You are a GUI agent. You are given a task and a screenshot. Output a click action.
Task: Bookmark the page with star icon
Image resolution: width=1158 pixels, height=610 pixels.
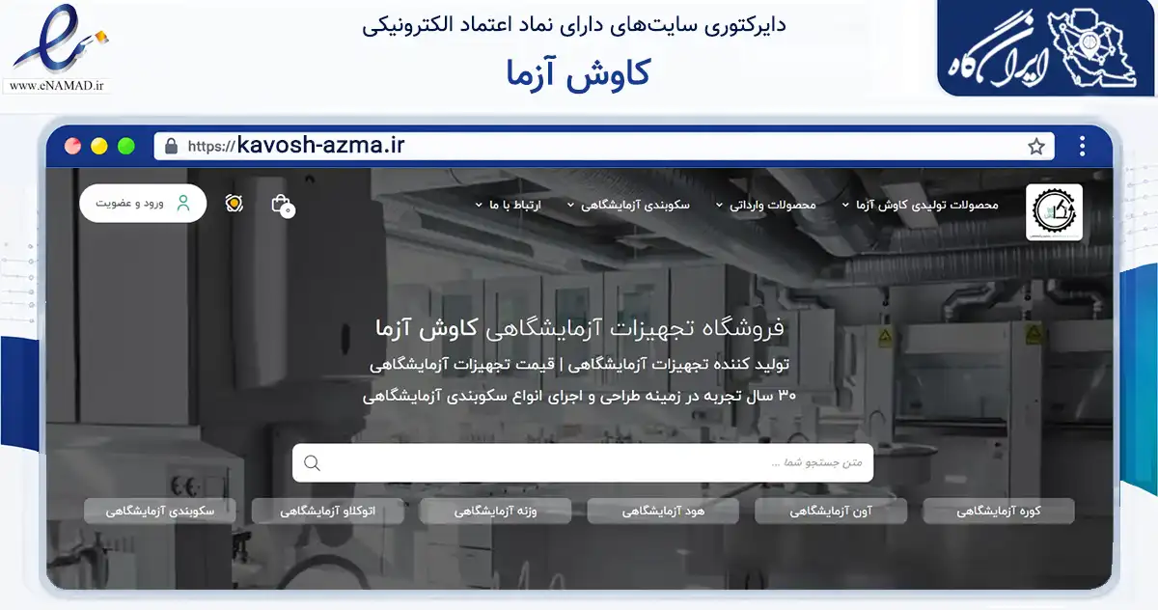point(1036,147)
